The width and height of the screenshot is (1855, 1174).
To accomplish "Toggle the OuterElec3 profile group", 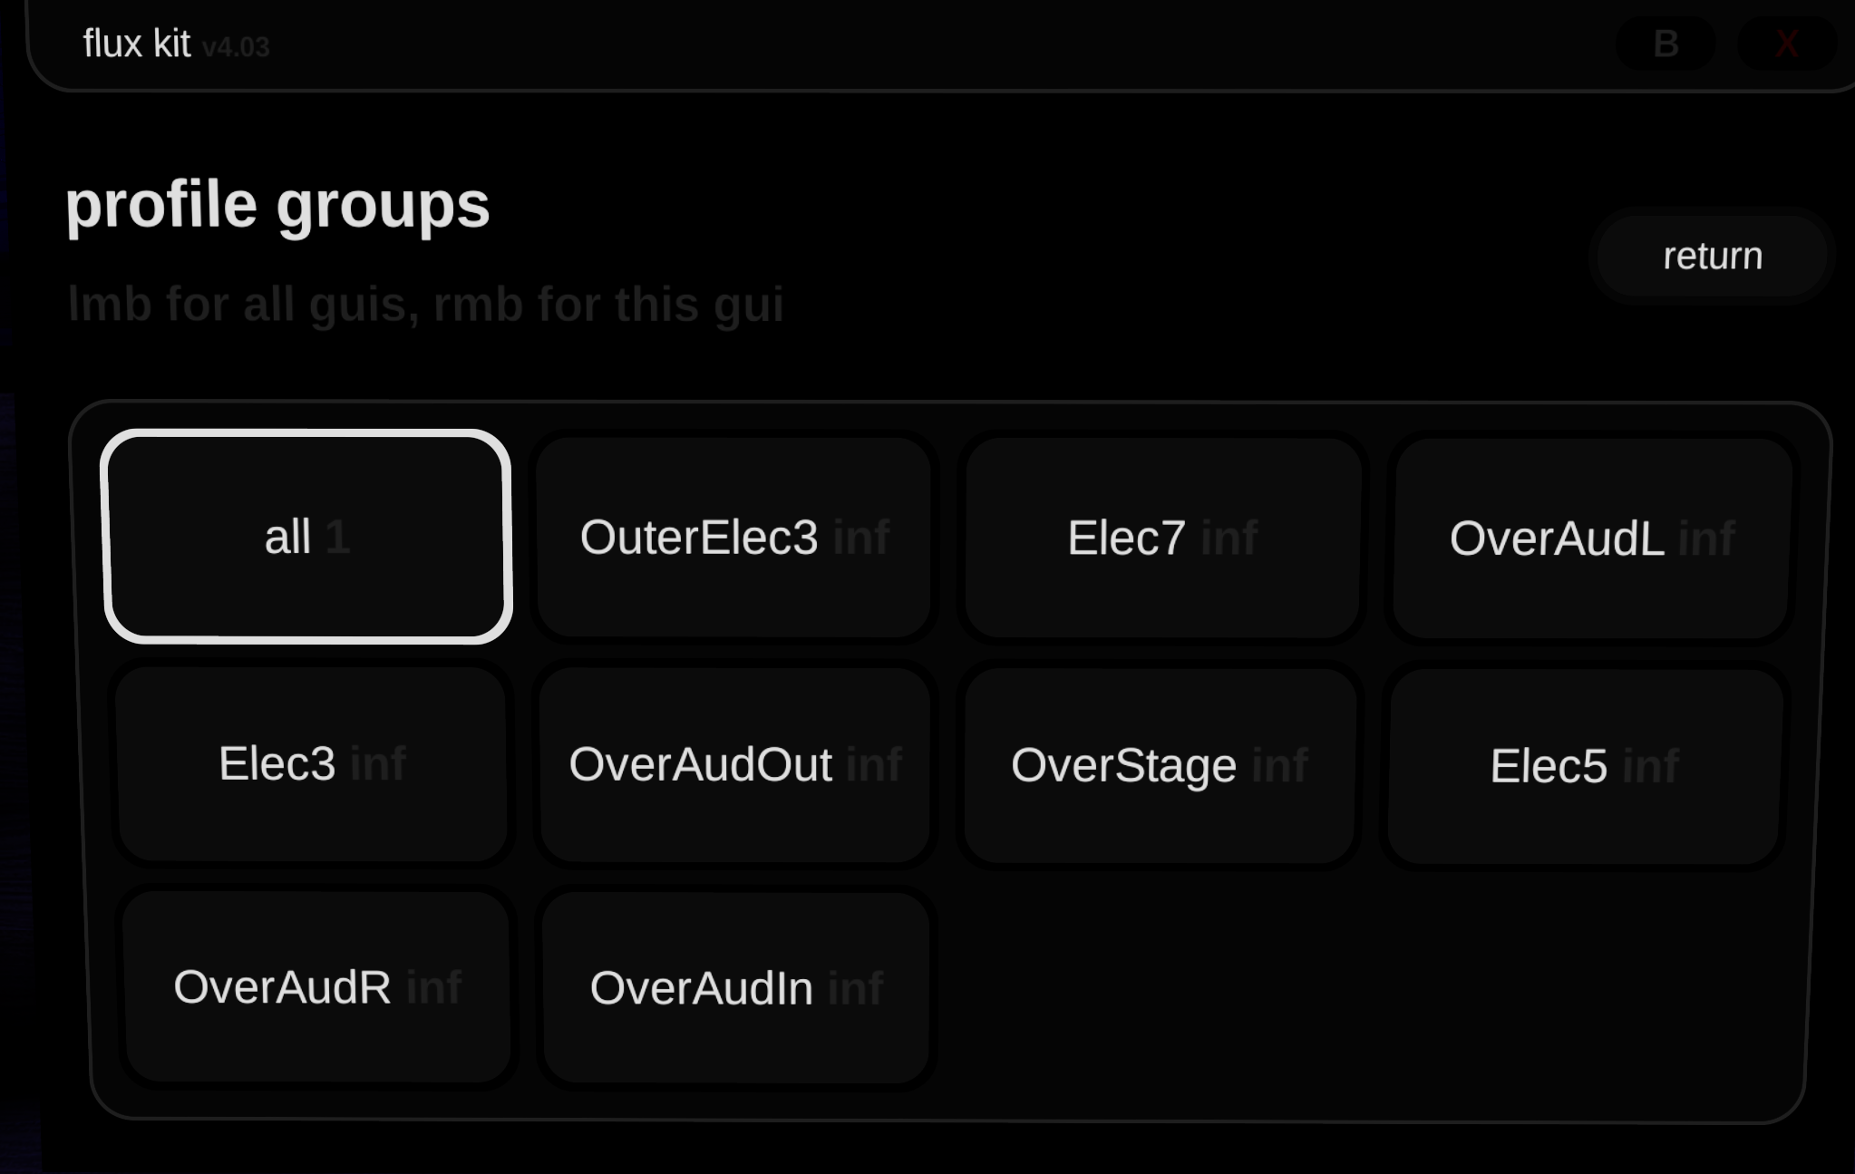I will pos(733,538).
